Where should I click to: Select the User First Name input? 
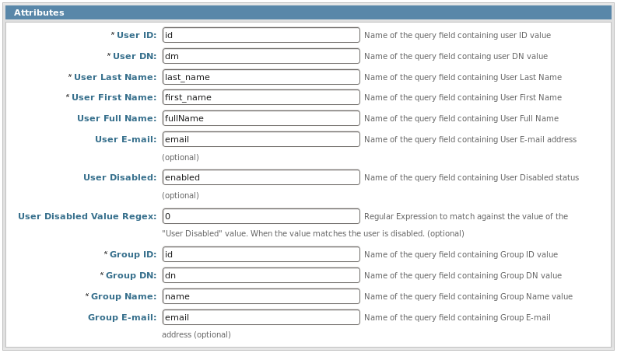[261, 97]
